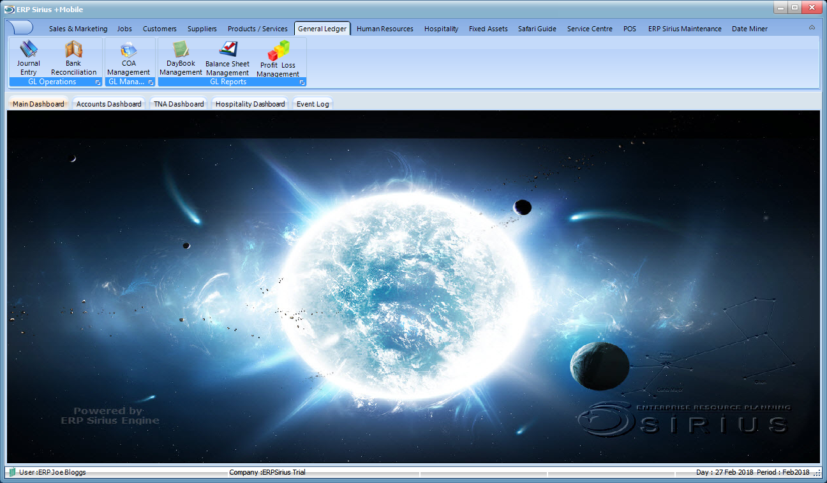This screenshot has height=483, width=827.
Task: Click the Company: ERPSirius Trial status text
Action: click(x=267, y=472)
